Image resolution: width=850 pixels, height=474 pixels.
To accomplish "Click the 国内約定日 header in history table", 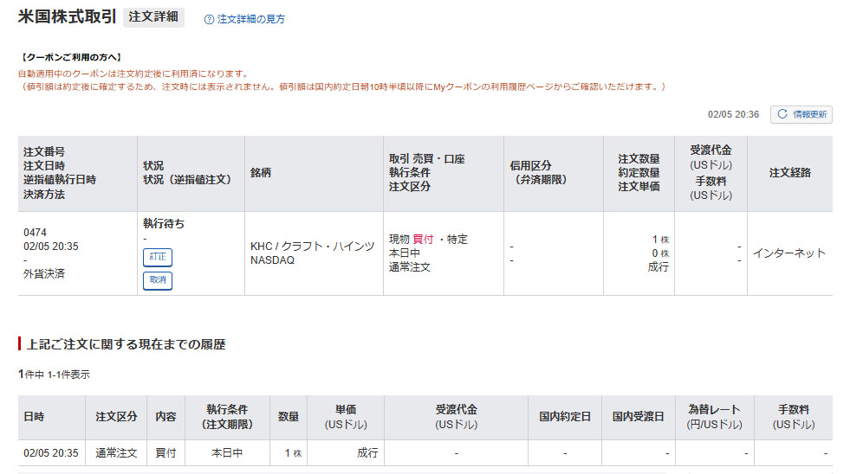I will [x=564, y=417].
